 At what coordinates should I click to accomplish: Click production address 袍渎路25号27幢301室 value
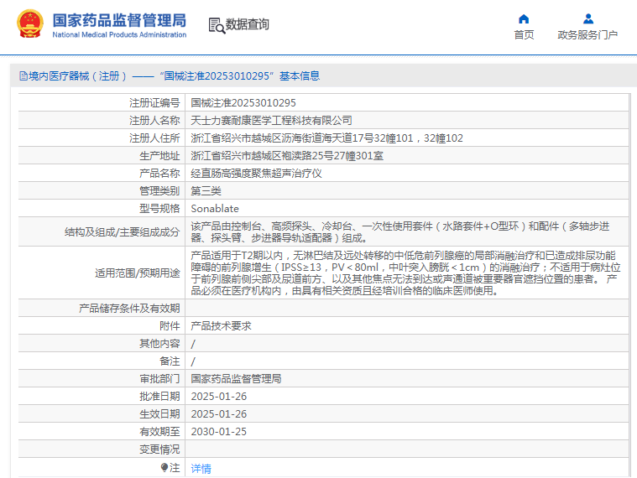click(x=287, y=156)
